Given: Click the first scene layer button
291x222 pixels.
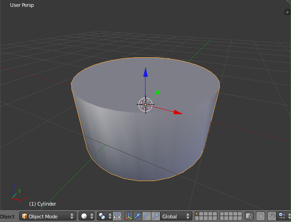Looking at the screenshot, I should tap(197, 214).
